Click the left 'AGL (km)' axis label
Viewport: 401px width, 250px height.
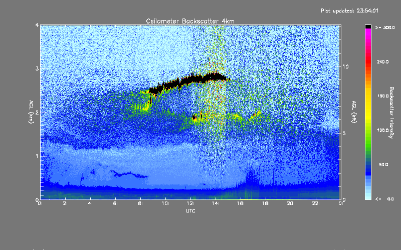coord(31,112)
